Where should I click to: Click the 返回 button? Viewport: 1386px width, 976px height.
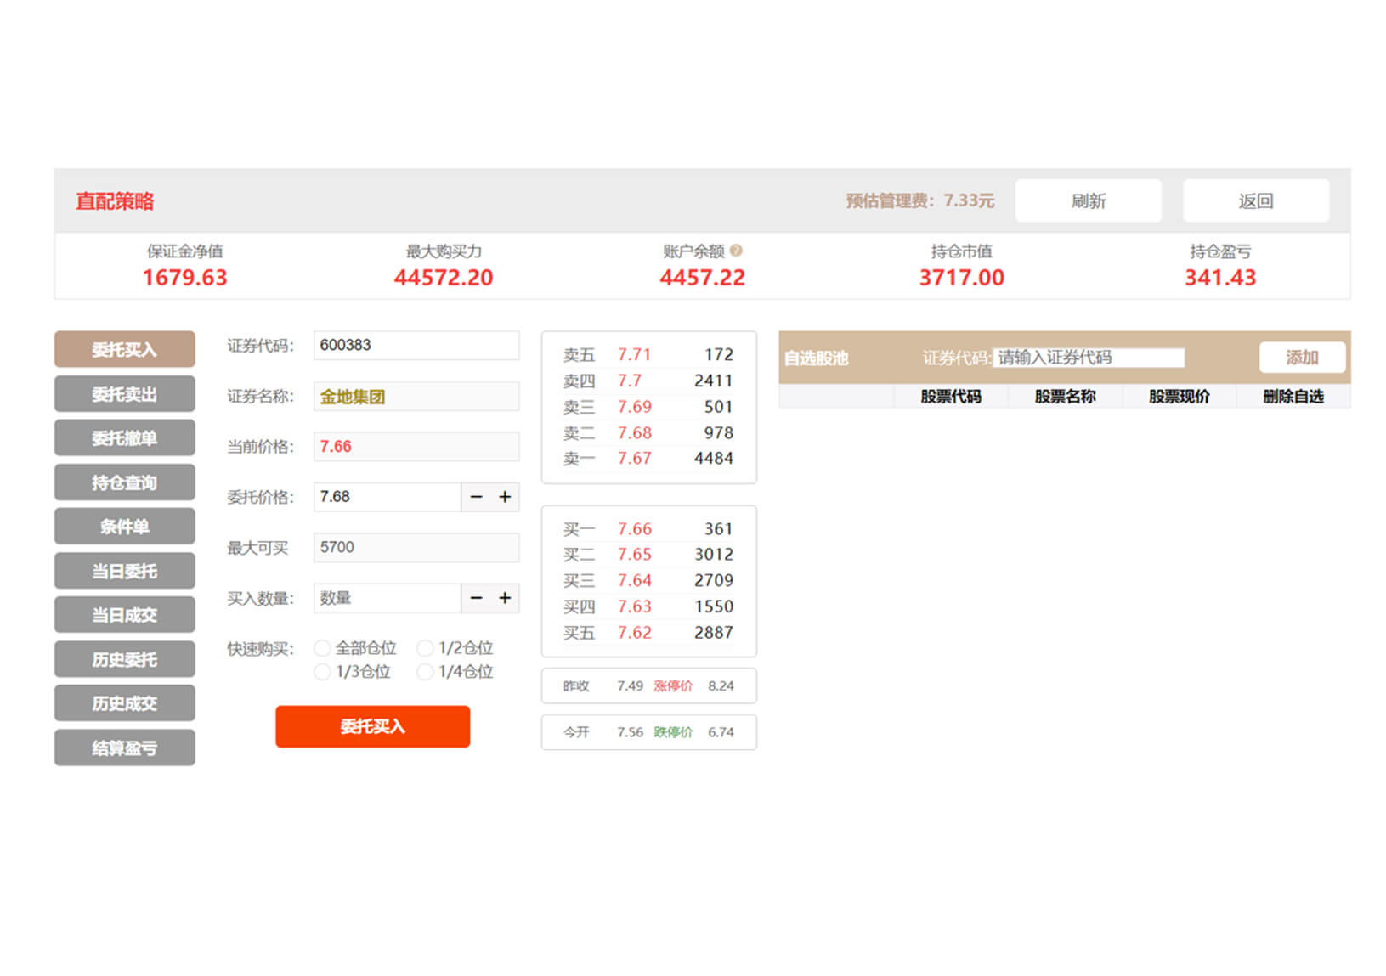coord(1255,201)
